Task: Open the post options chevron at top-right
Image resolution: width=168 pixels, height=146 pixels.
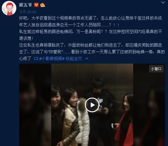Action: click(x=163, y=2)
